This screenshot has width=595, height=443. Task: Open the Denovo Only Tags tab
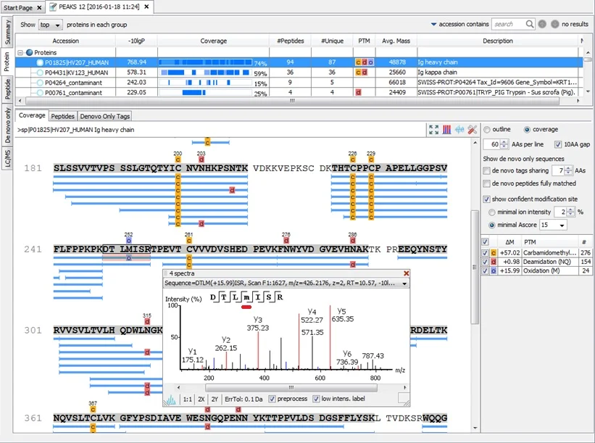click(105, 116)
